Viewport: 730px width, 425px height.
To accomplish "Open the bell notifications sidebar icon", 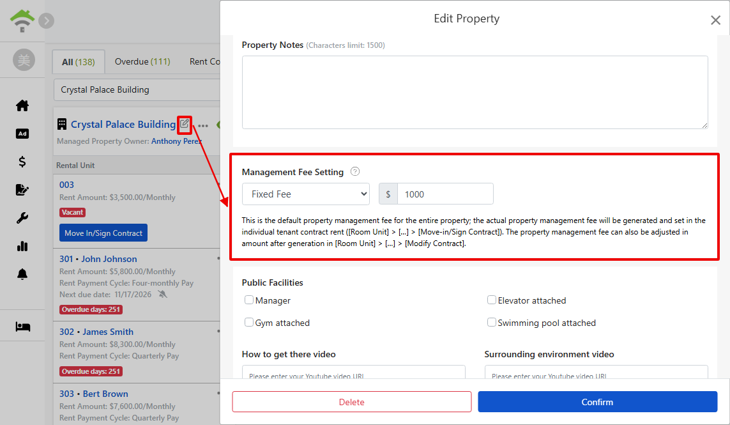I will (x=22, y=274).
